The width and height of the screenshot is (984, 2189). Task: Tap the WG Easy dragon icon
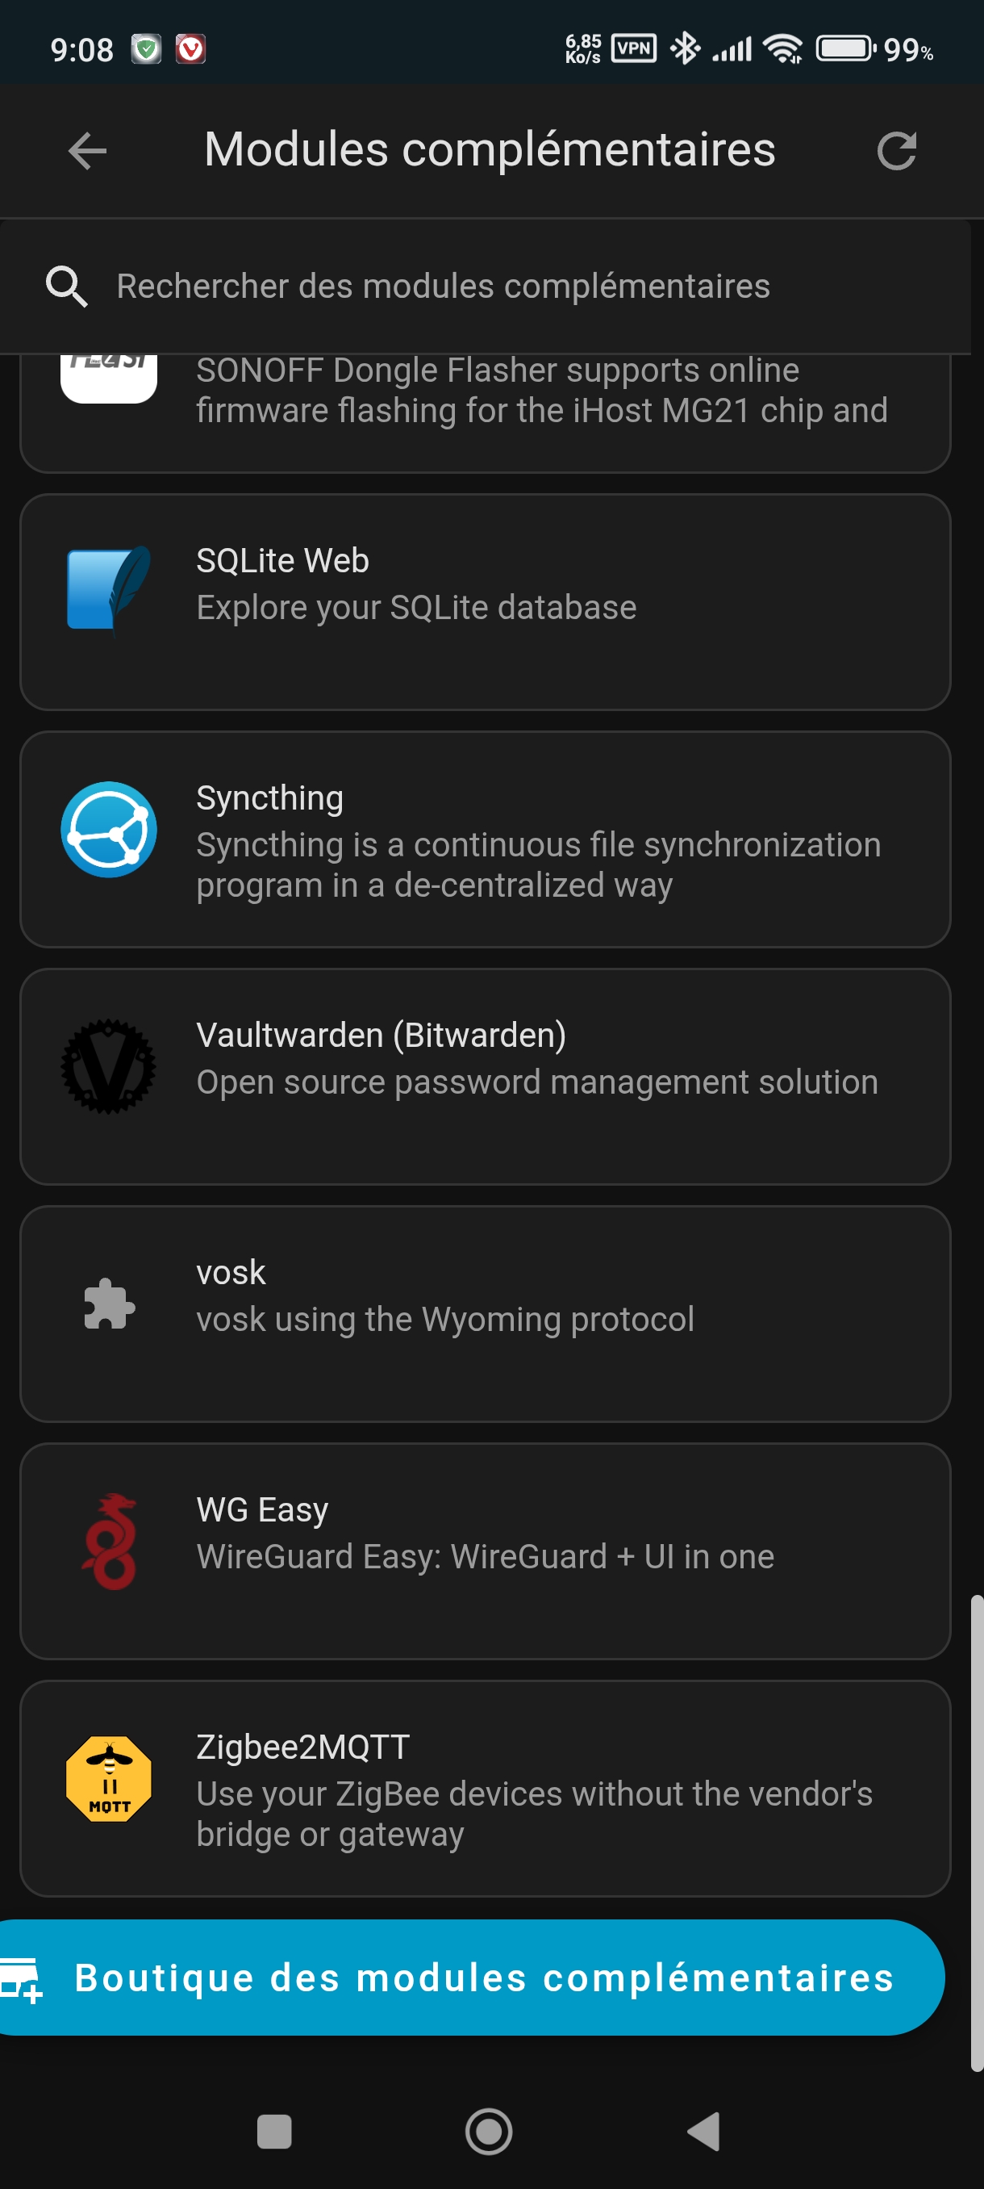click(109, 1542)
